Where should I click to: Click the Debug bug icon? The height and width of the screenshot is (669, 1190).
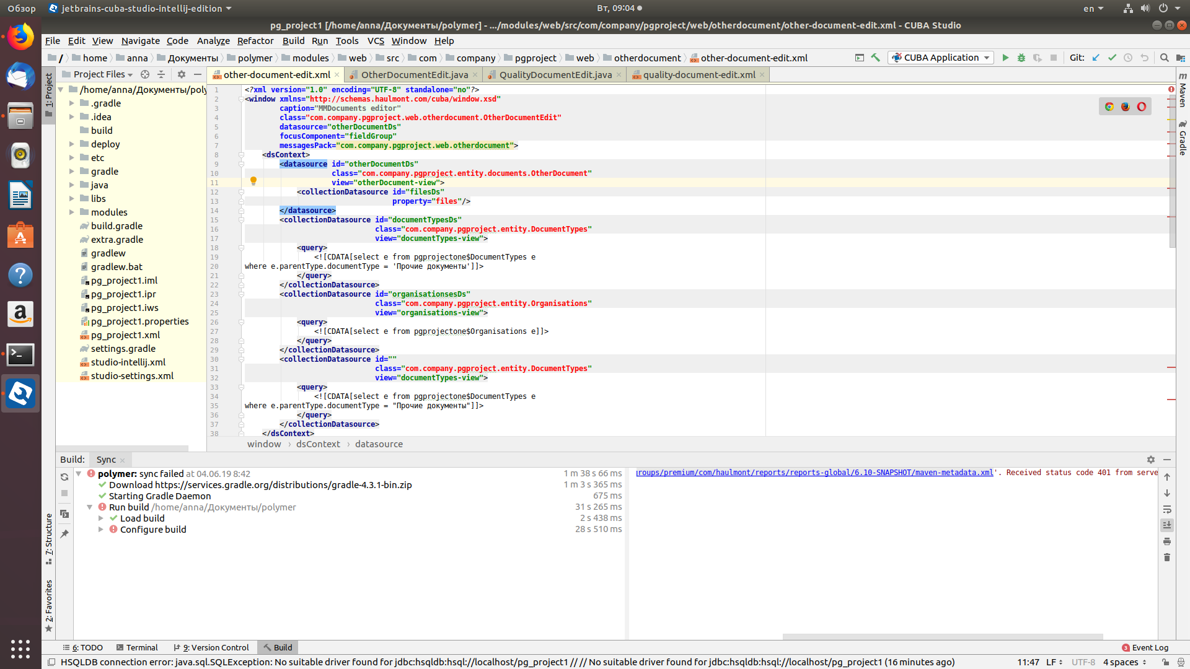(x=1021, y=58)
